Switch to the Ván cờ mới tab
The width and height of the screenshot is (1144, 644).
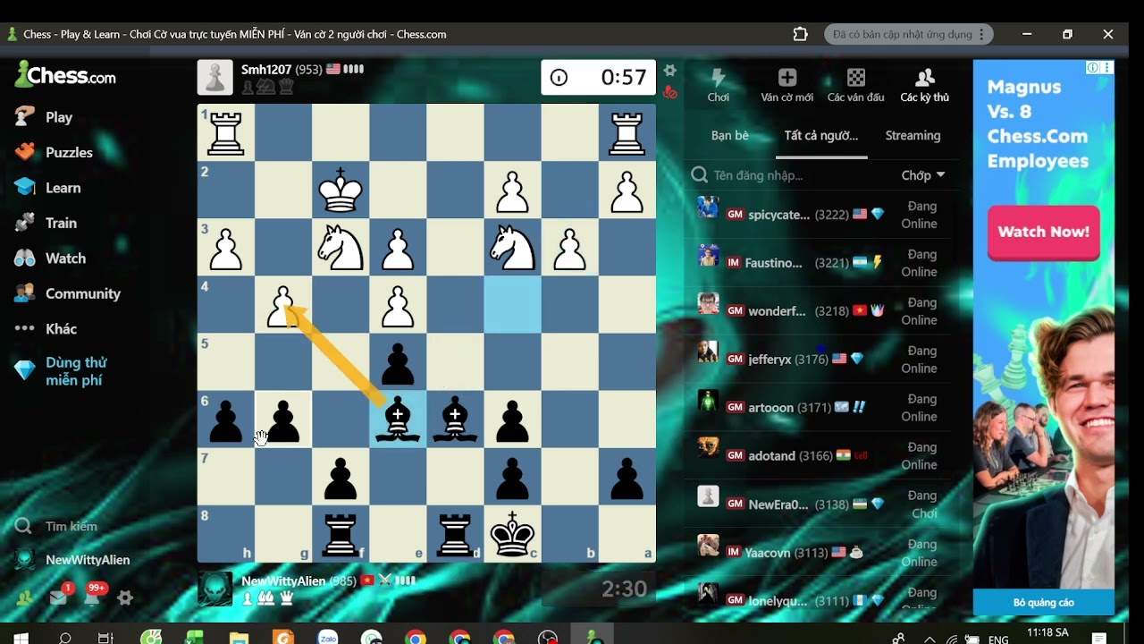tap(787, 86)
